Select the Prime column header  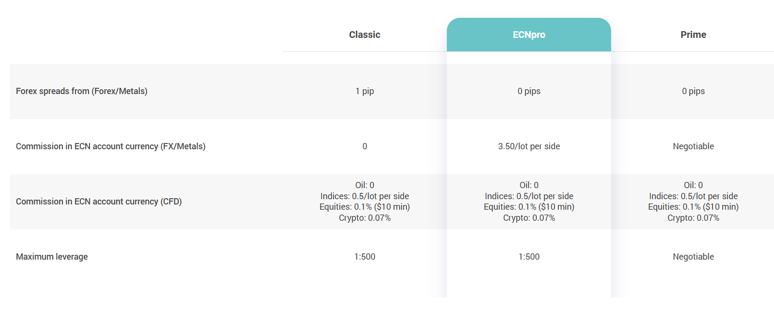pyautogui.click(x=693, y=35)
